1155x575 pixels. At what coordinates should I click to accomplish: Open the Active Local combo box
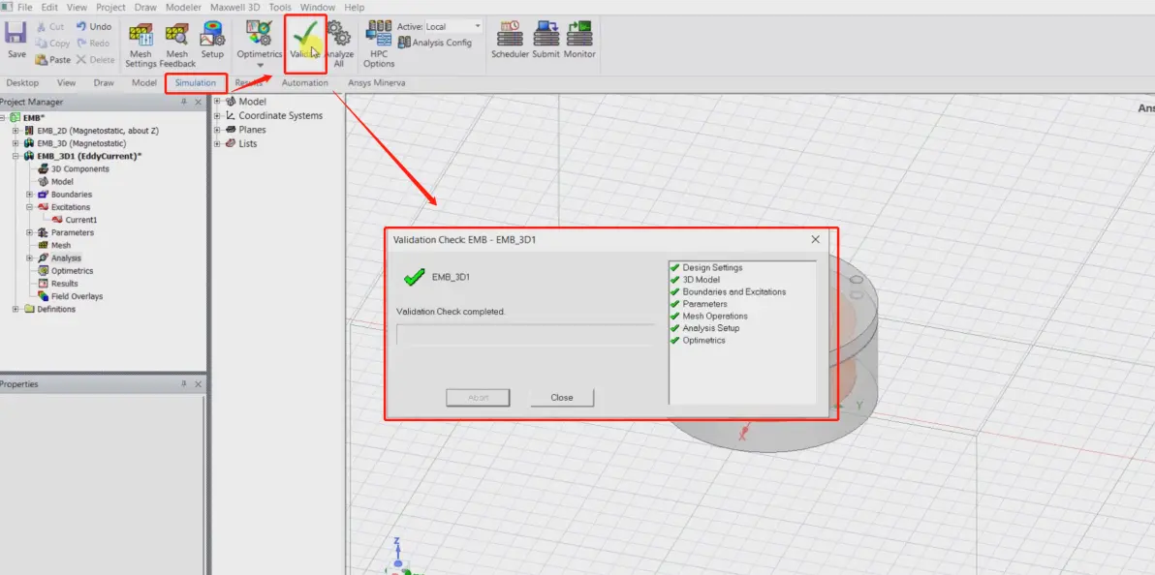pyautogui.click(x=453, y=26)
